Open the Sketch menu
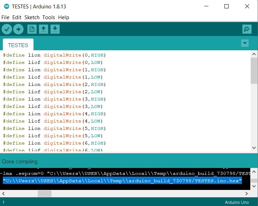This screenshot has height=206, width=258. click(x=32, y=17)
